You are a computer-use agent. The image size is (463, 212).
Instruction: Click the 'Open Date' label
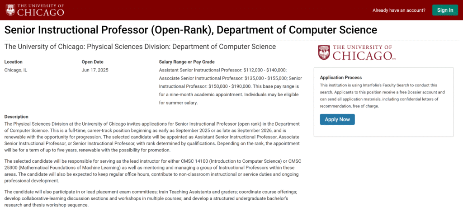point(92,62)
